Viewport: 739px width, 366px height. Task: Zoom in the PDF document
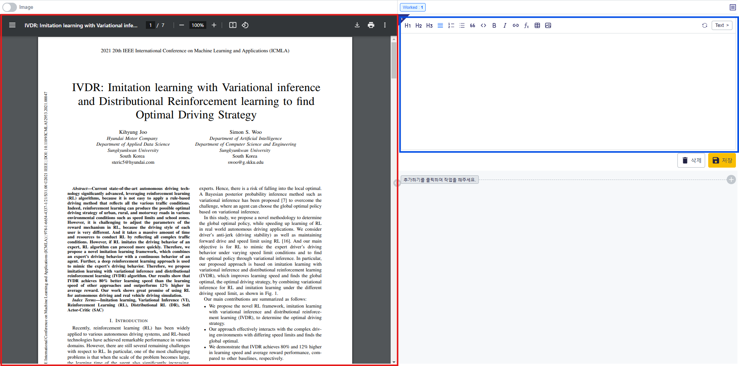[214, 25]
